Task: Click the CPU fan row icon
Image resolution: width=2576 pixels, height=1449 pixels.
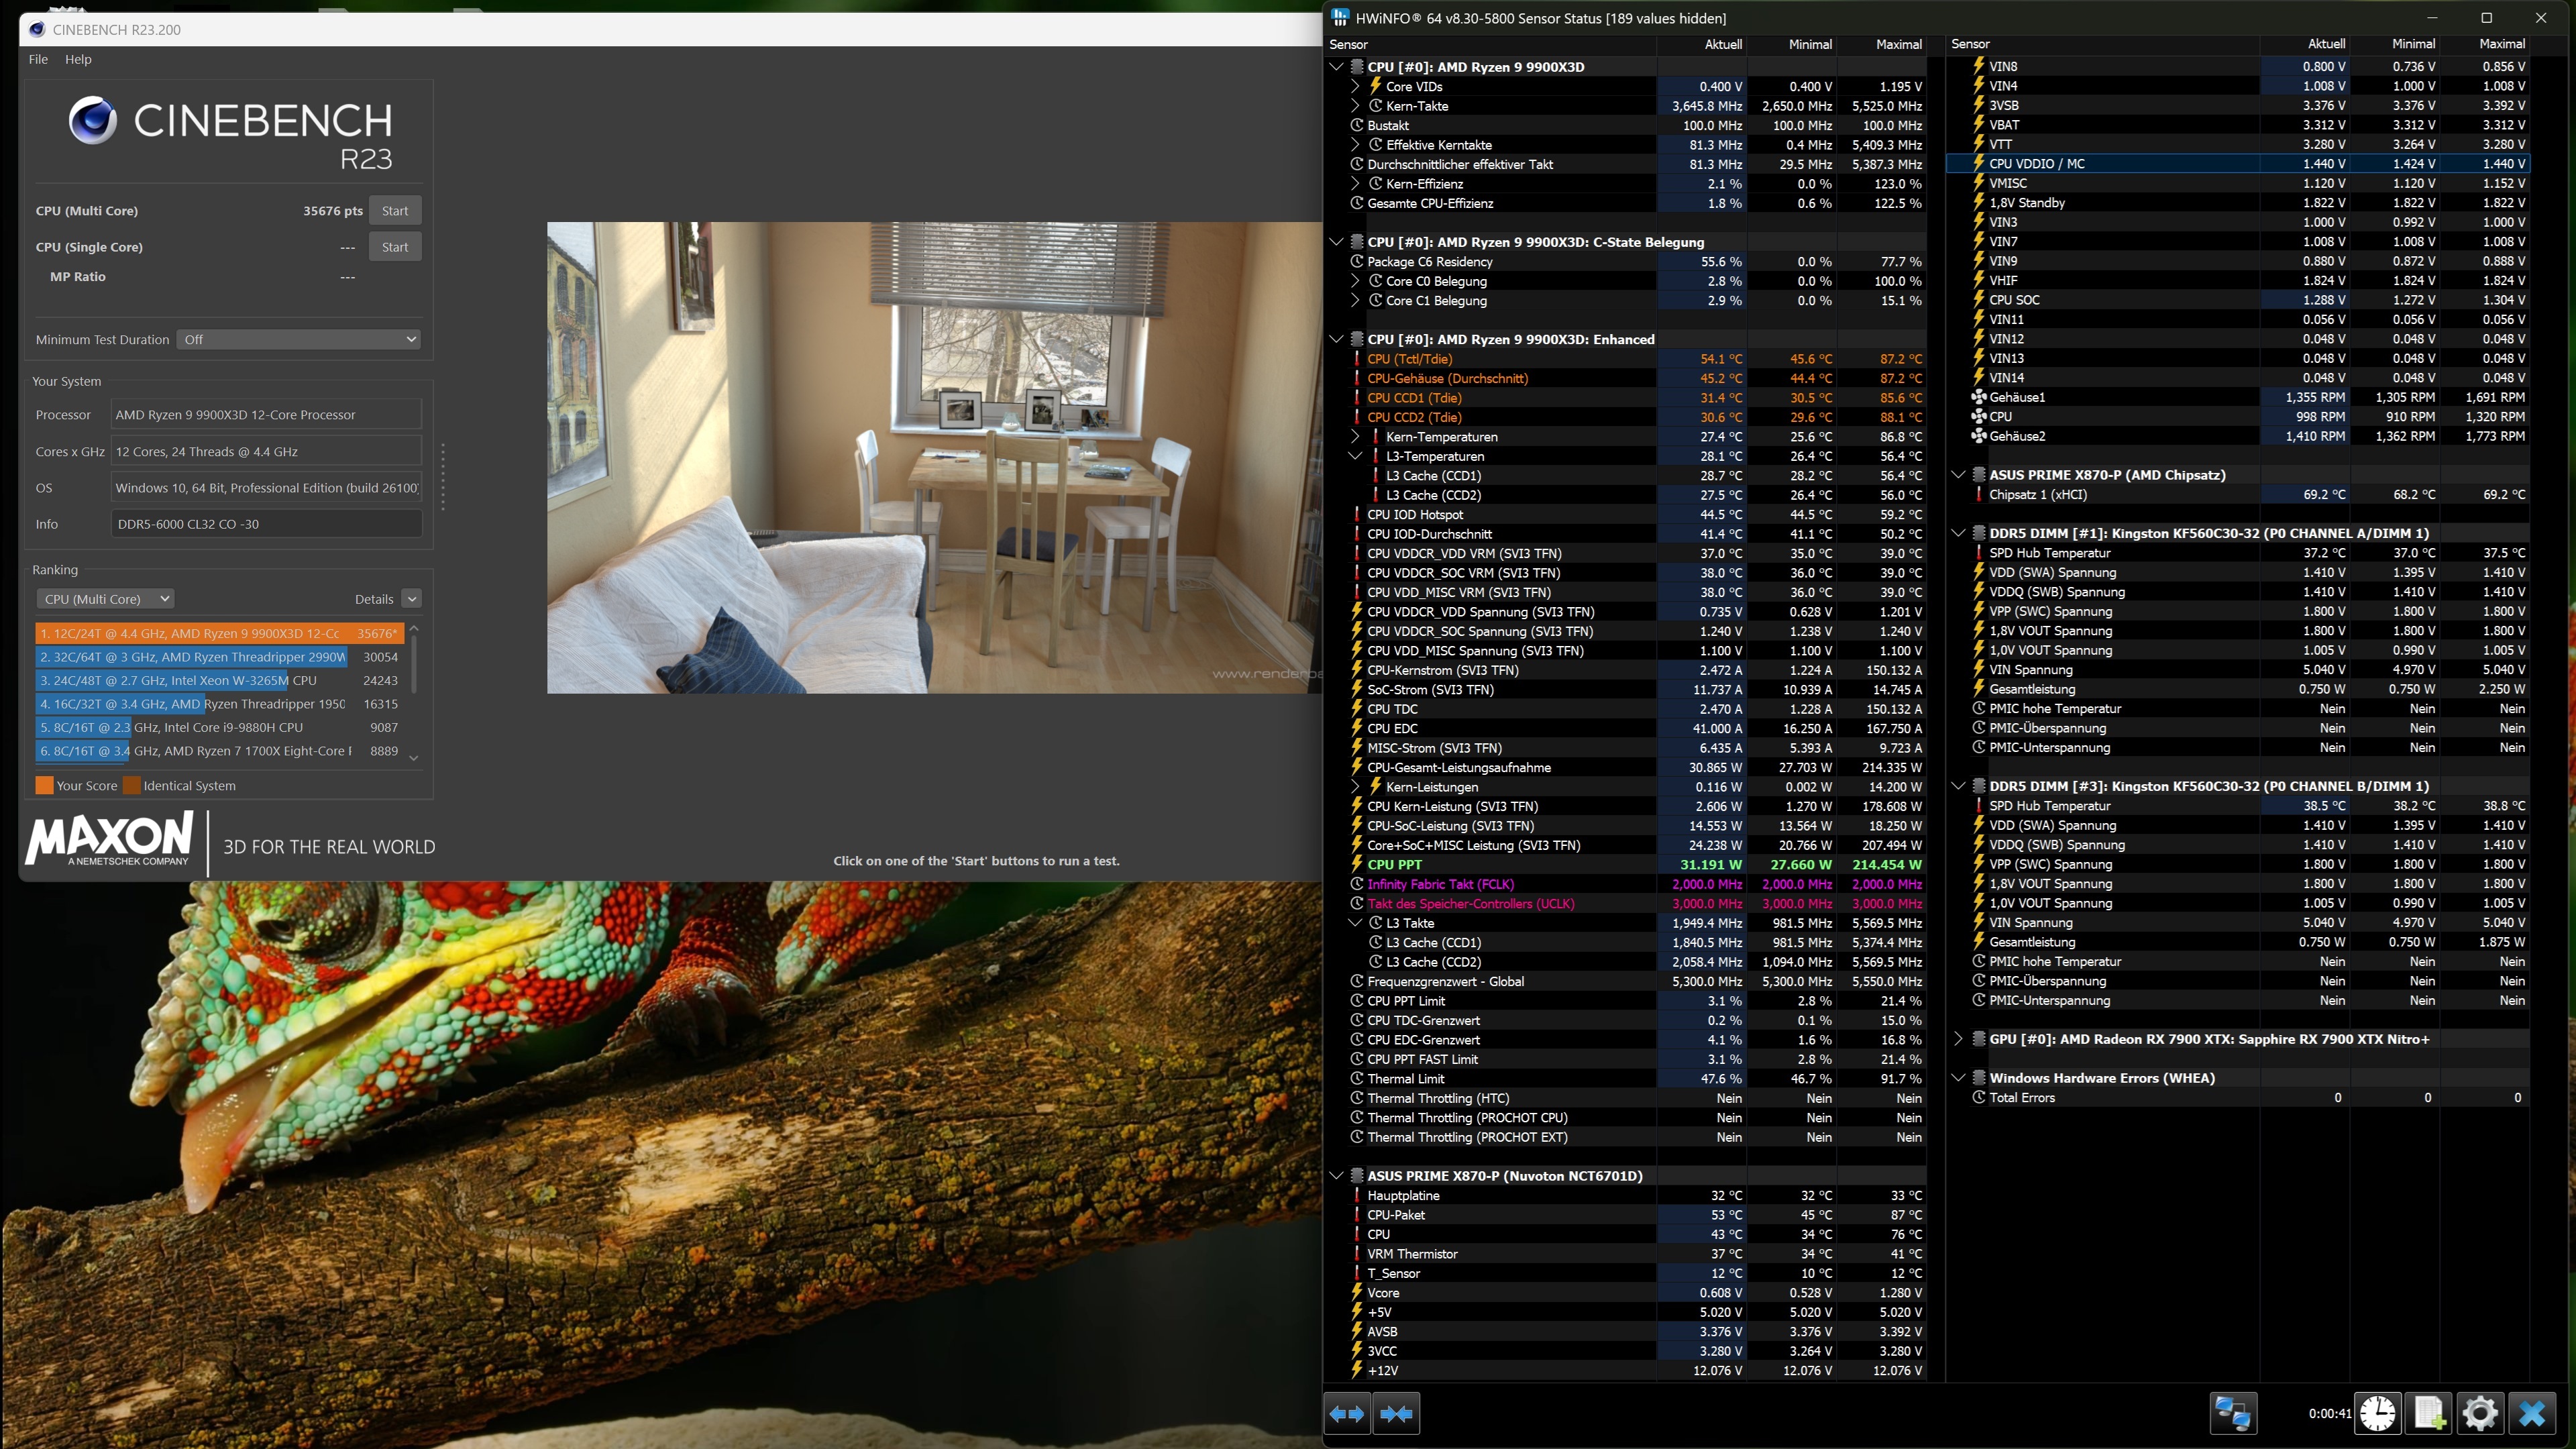Action: tap(1978, 416)
